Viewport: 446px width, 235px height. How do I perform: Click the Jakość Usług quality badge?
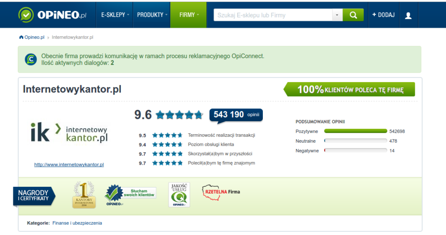click(x=179, y=195)
